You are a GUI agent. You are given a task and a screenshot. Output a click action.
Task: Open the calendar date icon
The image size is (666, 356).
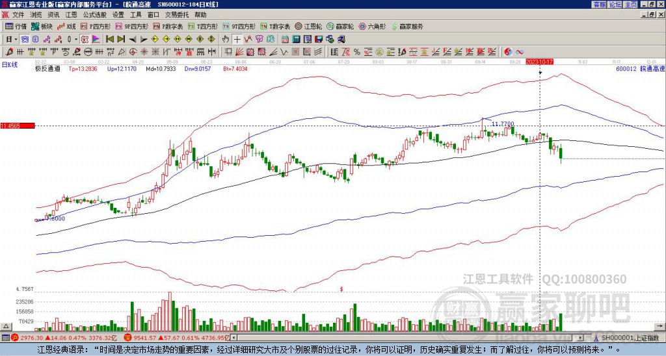pyautogui.click(x=285, y=40)
